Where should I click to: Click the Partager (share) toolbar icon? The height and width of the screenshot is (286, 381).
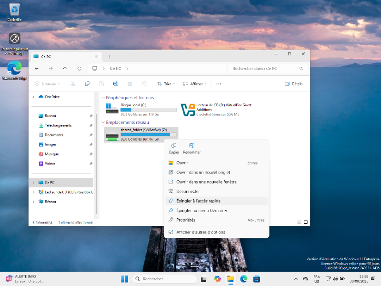[130, 83]
